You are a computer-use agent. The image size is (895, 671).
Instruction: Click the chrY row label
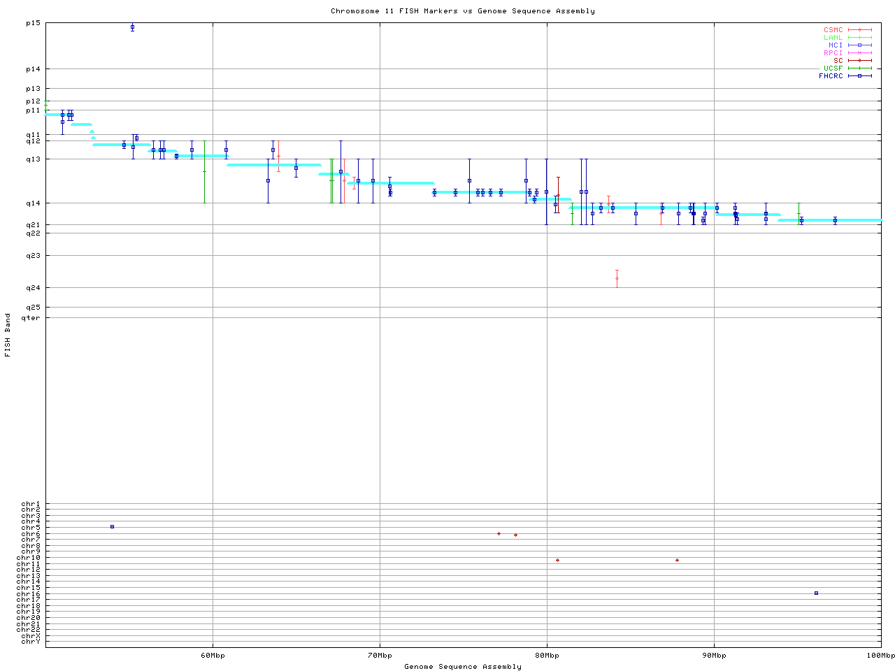[31, 642]
